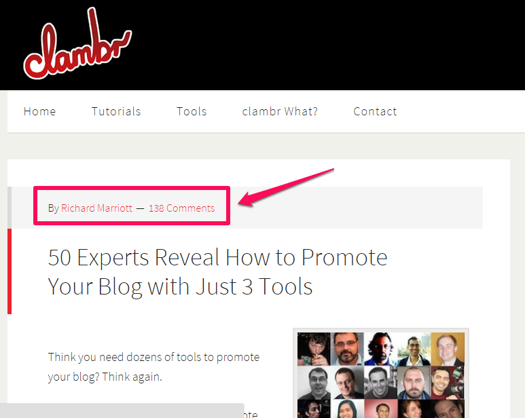Click the expert headshots collage image

coord(381,373)
